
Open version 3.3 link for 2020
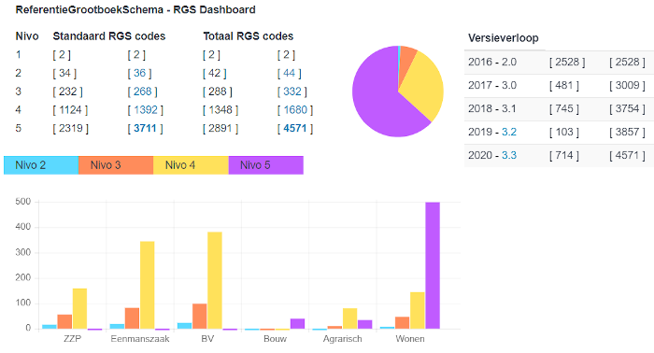(509, 155)
